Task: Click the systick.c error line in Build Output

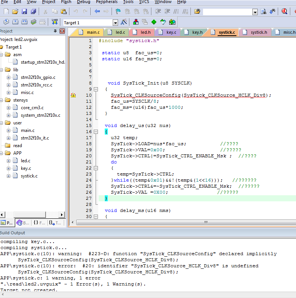Action: pos(129,266)
